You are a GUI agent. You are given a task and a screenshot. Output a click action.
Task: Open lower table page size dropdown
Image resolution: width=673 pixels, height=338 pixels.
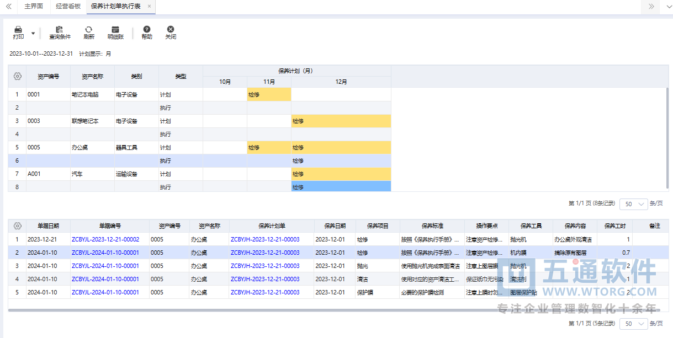click(634, 324)
